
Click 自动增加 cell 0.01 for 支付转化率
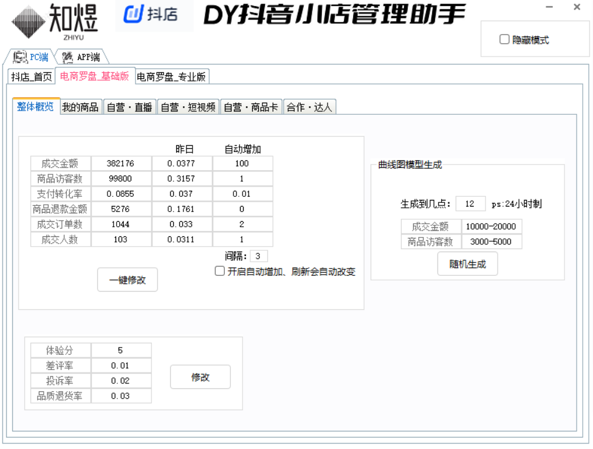click(243, 194)
